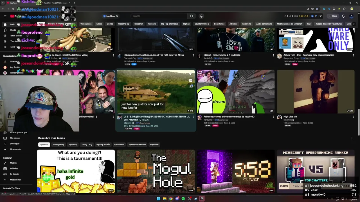Open the notifications bell
This screenshot has width=360, height=202.
[343, 16]
